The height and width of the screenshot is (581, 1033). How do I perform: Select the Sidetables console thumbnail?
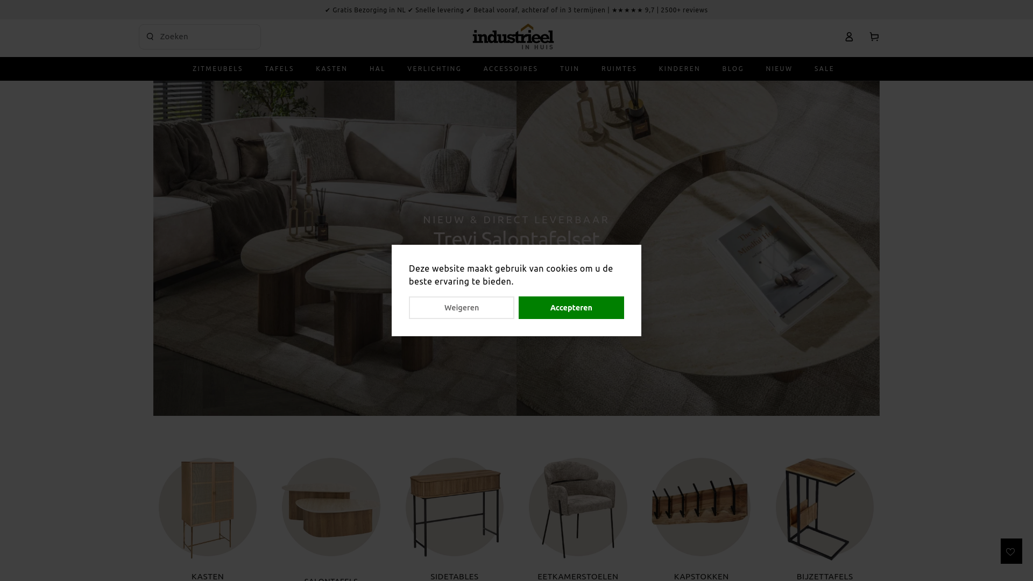455,507
